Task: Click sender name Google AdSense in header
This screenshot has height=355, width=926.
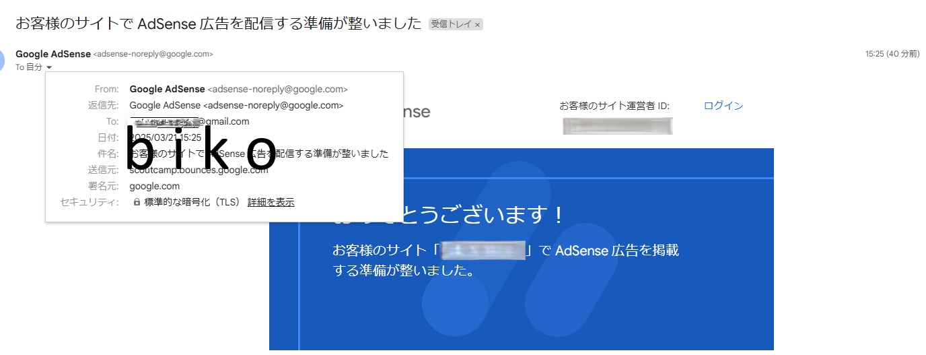Action: 53,54
